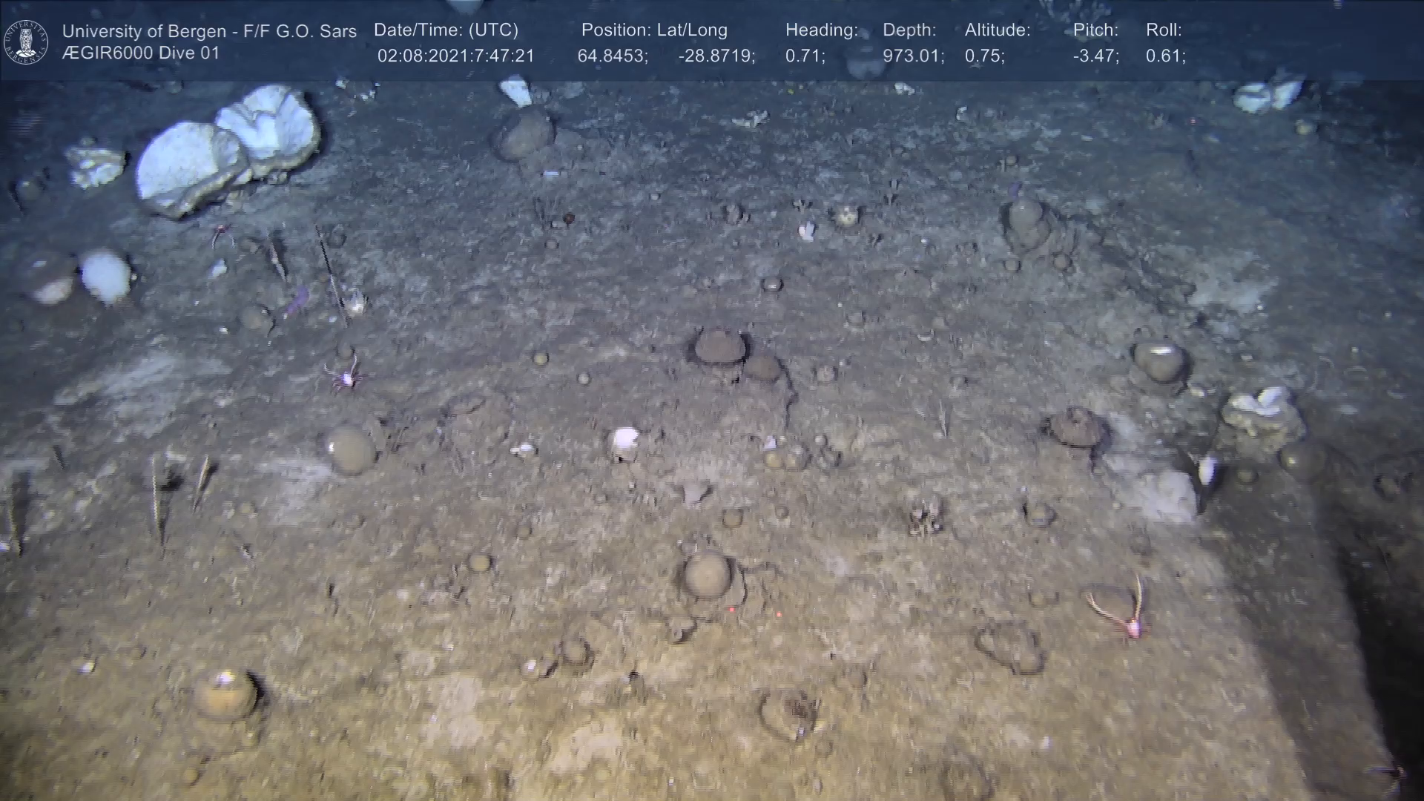
Task: Select the altitude value 0.75
Action: coord(984,56)
